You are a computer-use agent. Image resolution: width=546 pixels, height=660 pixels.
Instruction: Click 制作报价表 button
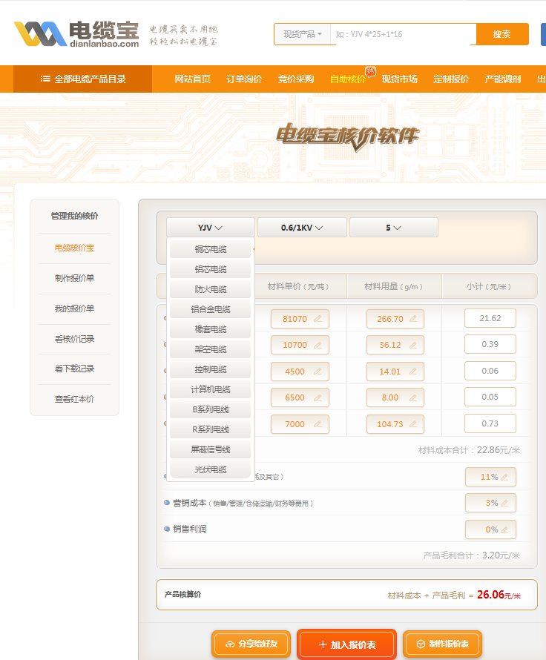pos(442,644)
